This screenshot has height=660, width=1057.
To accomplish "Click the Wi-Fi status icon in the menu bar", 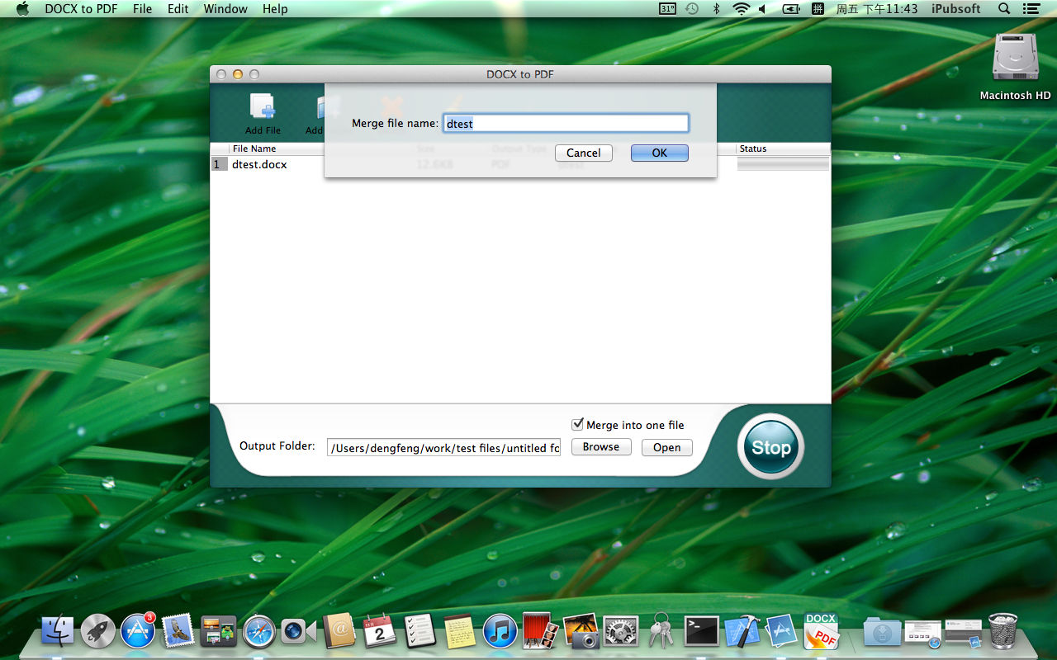I will tap(741, 9).
